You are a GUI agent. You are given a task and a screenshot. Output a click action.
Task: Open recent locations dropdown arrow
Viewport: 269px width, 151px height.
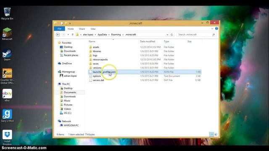68,34
